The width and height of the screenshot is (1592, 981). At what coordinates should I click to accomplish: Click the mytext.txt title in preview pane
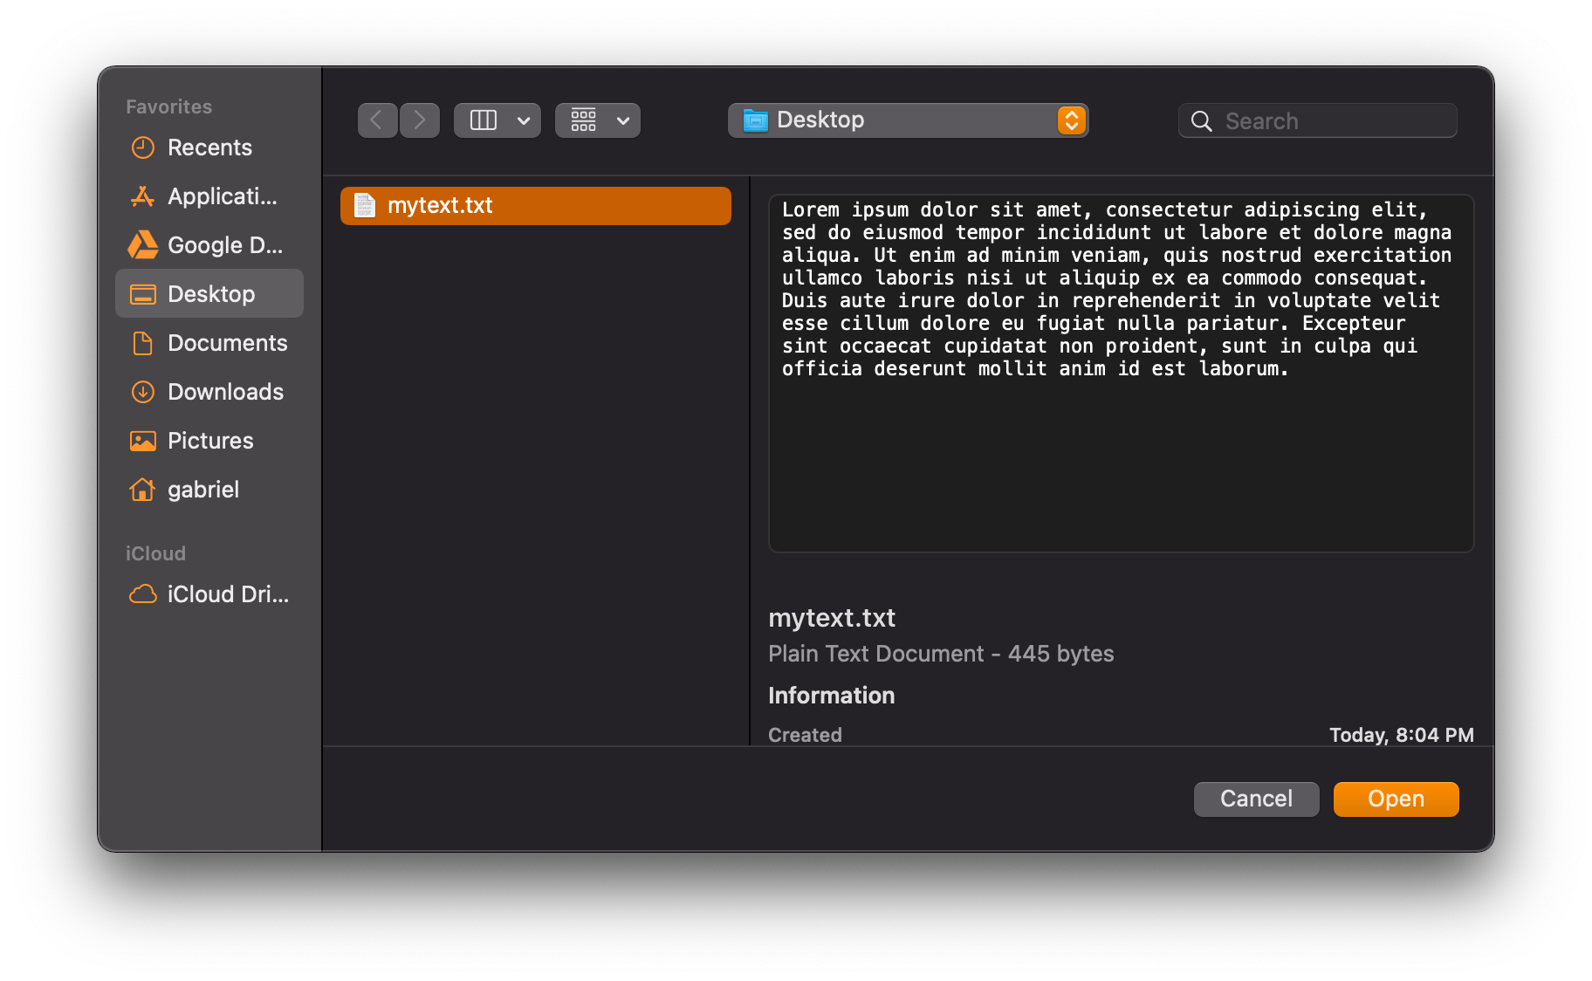(832, 618)
